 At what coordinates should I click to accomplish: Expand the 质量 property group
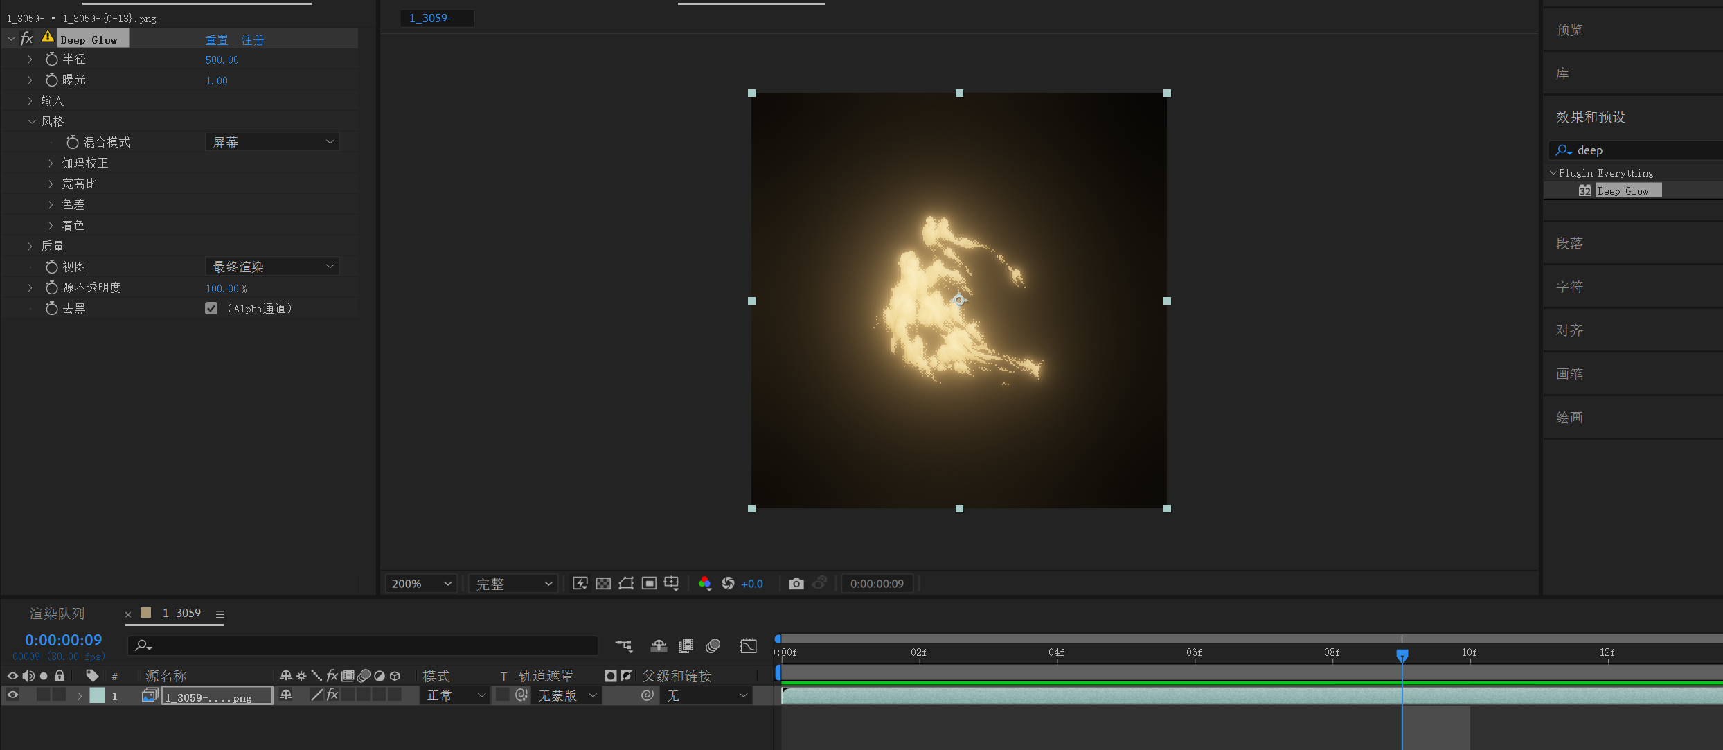pyautogui.click(x=30, y=247)
